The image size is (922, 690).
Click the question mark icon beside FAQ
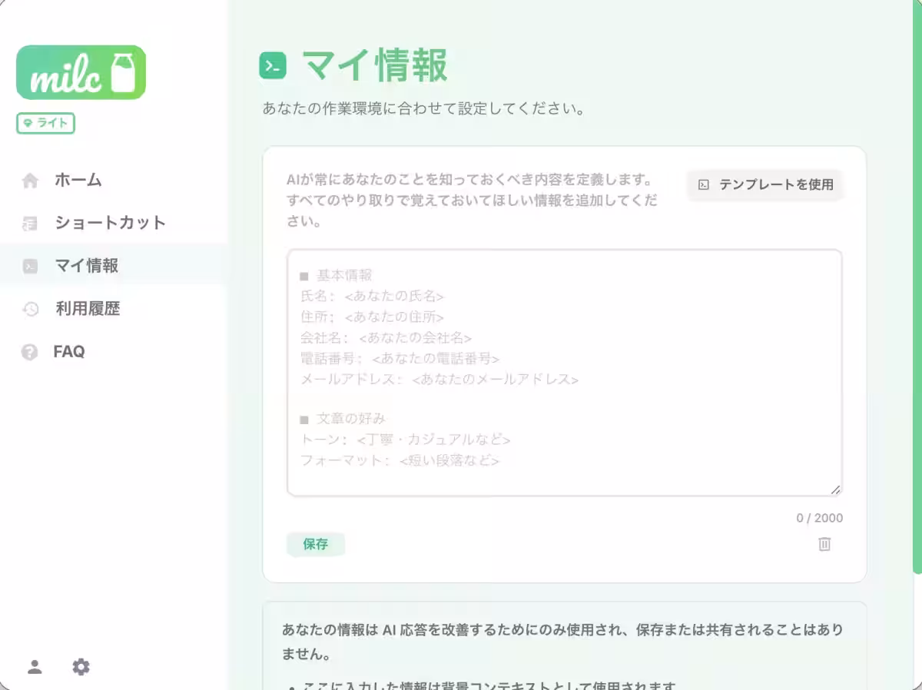click(31, 352)
